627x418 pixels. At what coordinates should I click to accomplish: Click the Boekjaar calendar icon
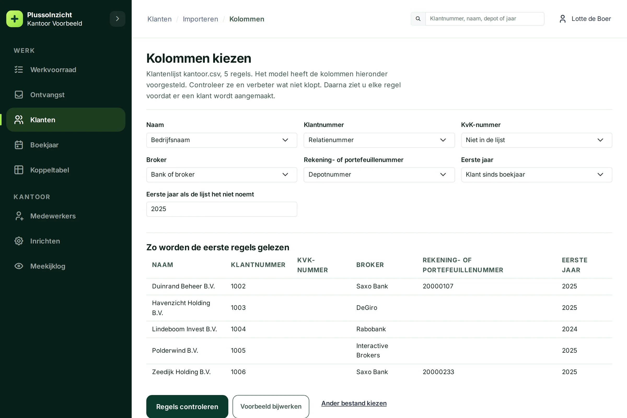pyautogui.click(x=19, y=145)
